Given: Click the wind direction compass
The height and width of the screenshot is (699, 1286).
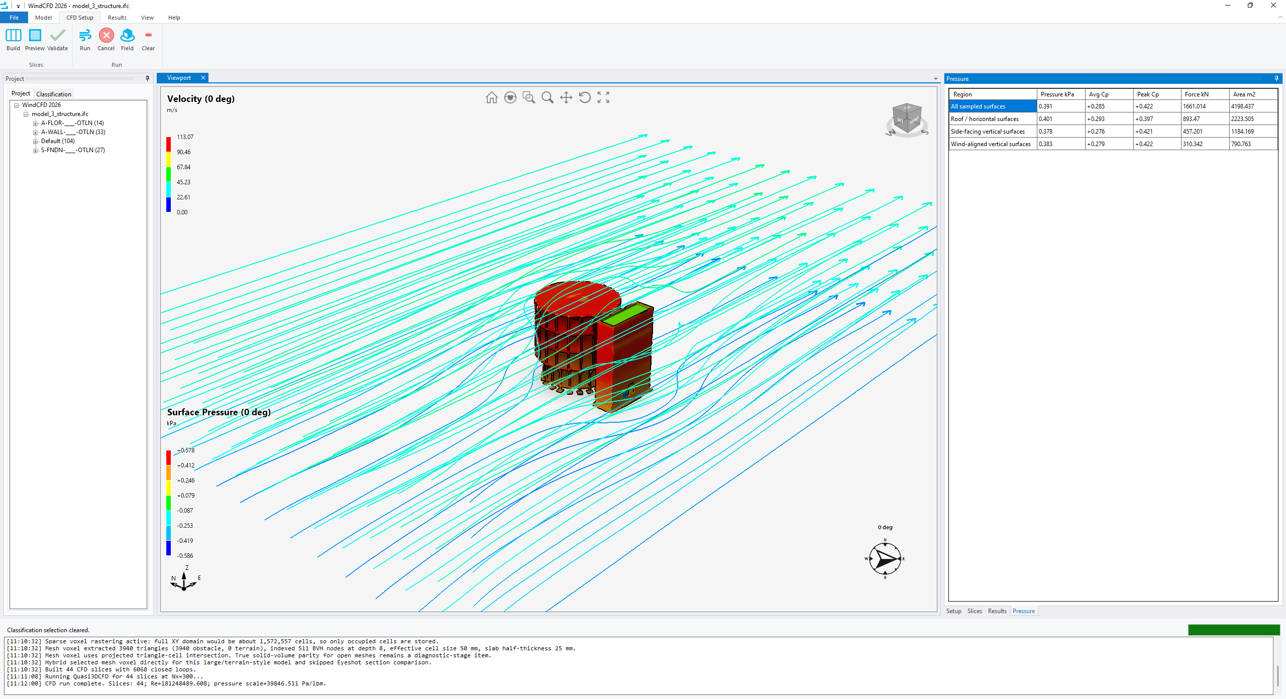Looking at the screenshot, I should coord(885,558).
